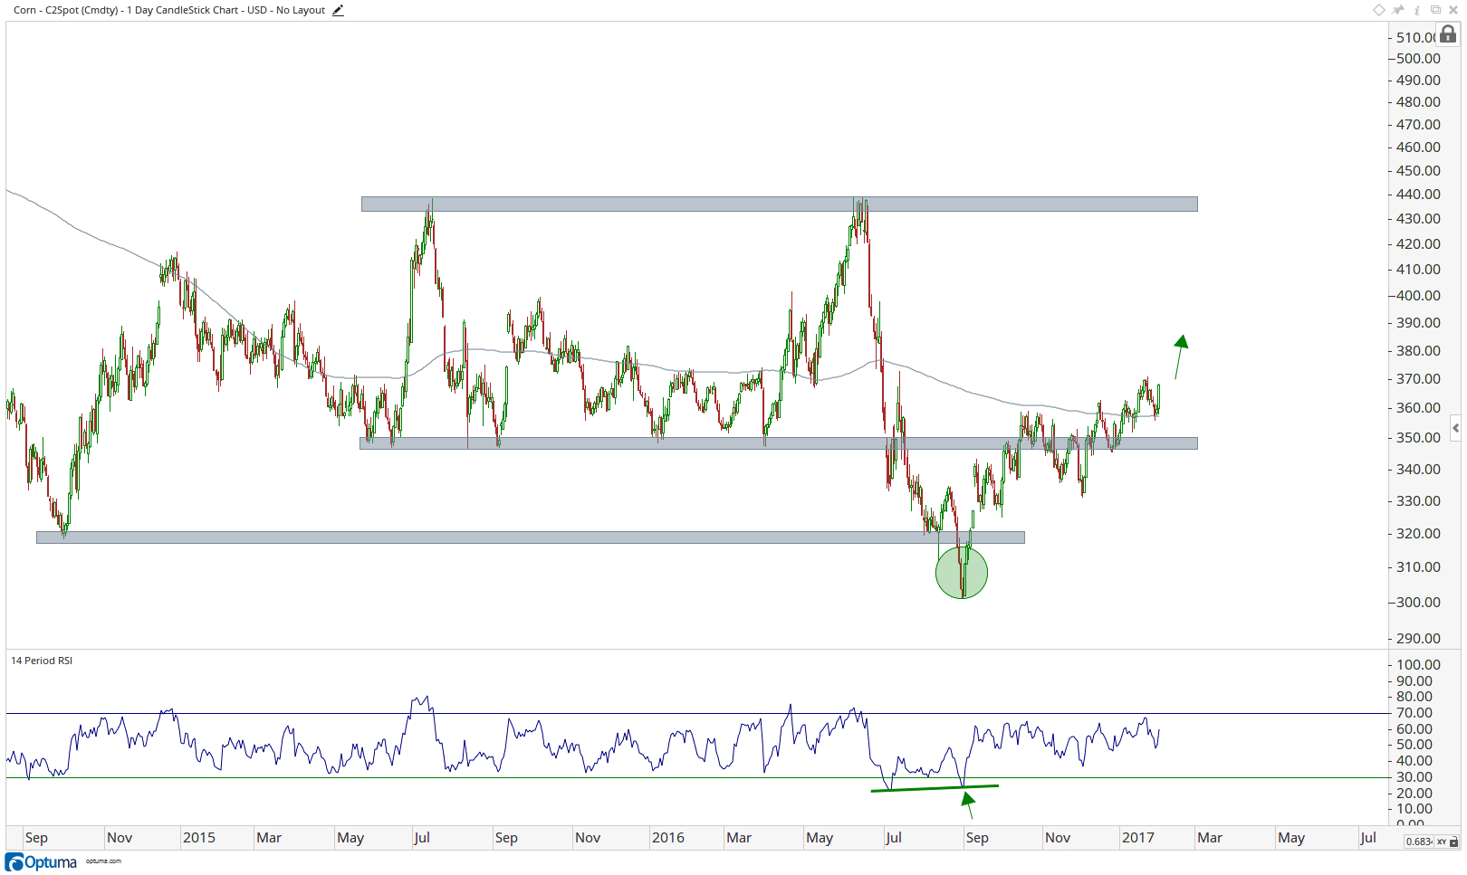1467x875 pixels.
Task: Open the optuma.com link
Action: 103,861
